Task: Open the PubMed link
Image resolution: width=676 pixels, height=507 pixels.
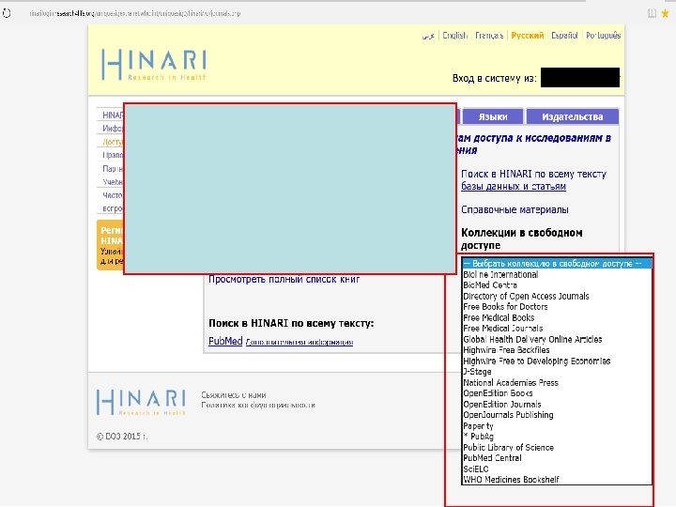Action: (225, 341)
